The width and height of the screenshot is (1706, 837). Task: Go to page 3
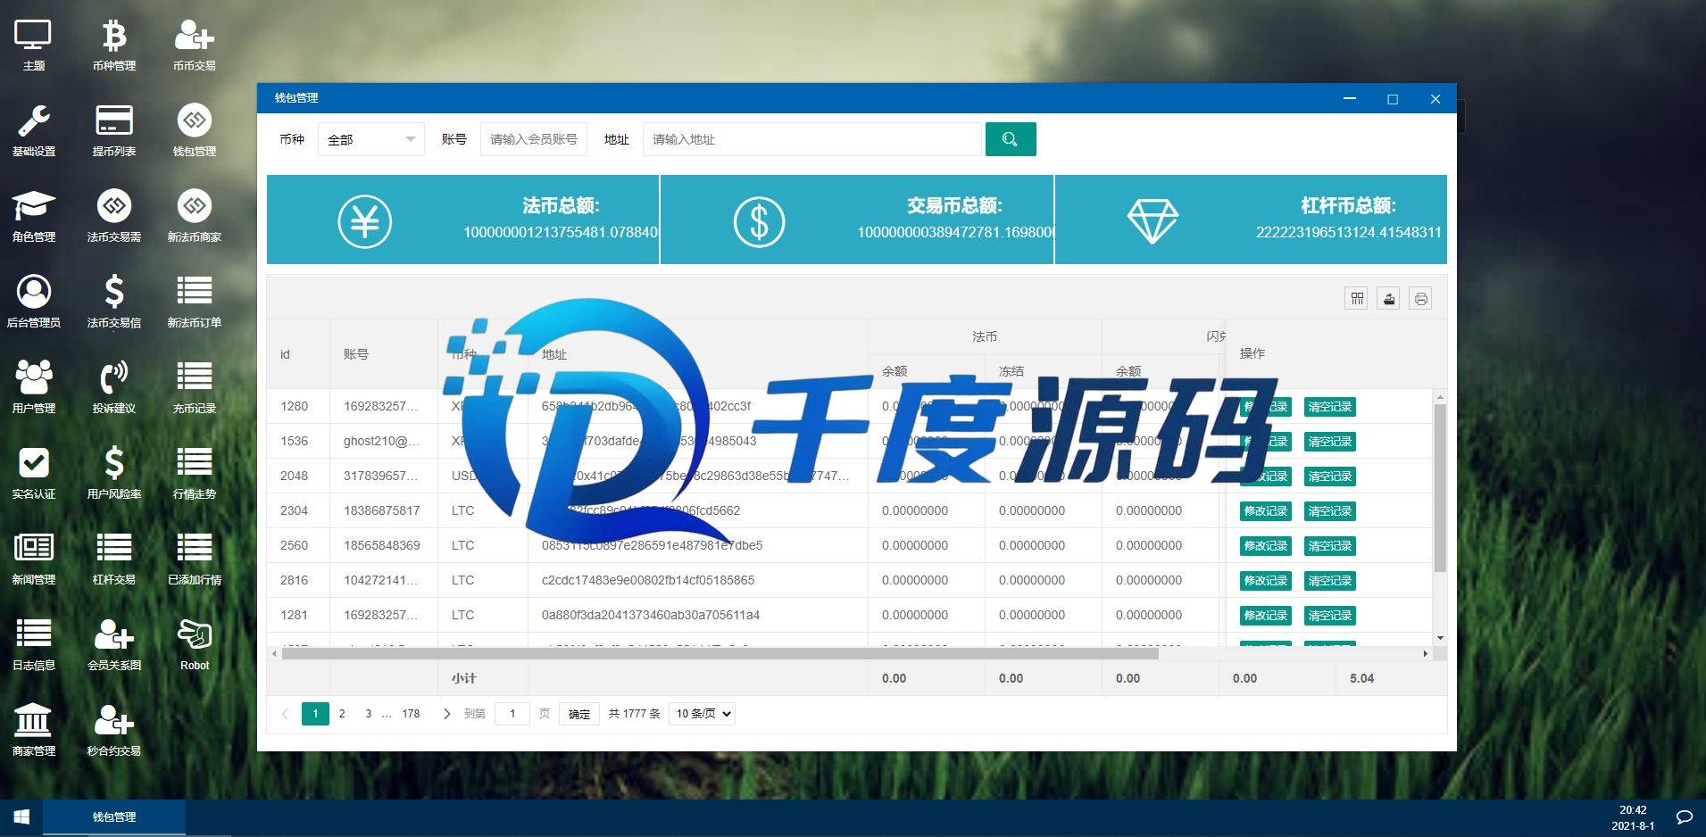368,713
